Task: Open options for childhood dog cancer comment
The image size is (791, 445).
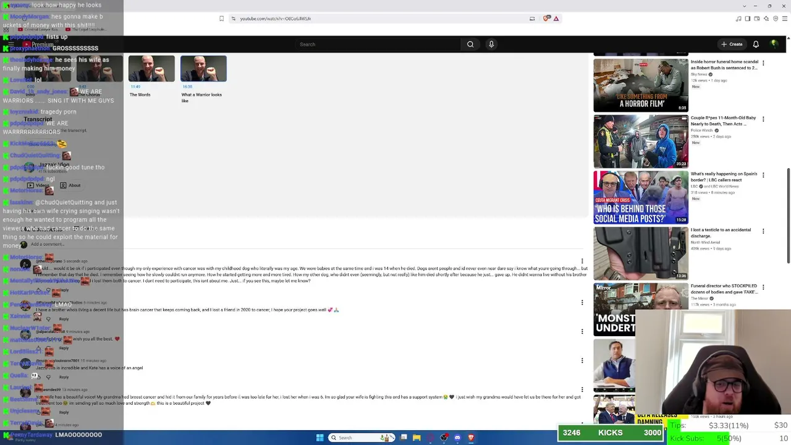Action: (x=582, y=261)
